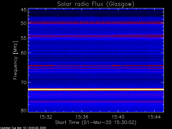Click the 70 frequency tick label
The width and height of the screenshot is (172, 129).
pos(24,83)
